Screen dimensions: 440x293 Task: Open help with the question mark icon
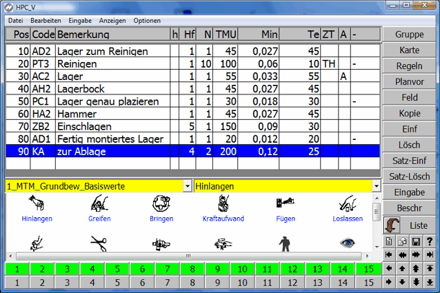430,241
